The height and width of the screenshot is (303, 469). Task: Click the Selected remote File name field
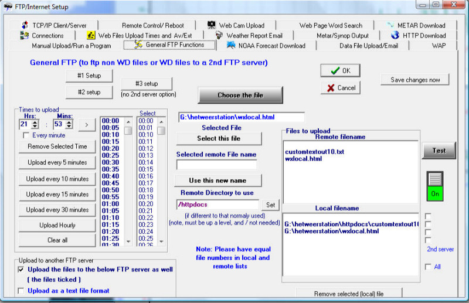pyautogui.click(x=216, y=165)
